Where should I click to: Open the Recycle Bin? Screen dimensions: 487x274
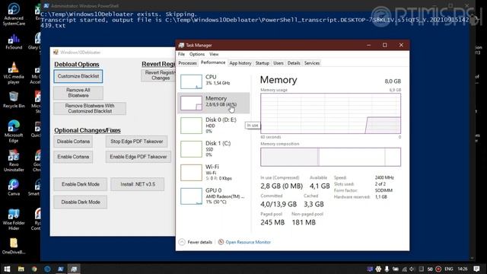tap(14, 100)
